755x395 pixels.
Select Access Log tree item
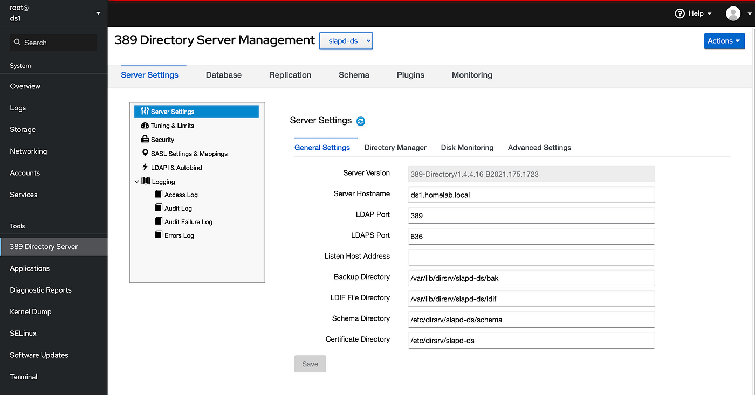181,195
